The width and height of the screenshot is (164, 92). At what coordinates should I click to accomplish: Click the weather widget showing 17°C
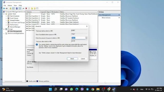click(x=8, y=89)
